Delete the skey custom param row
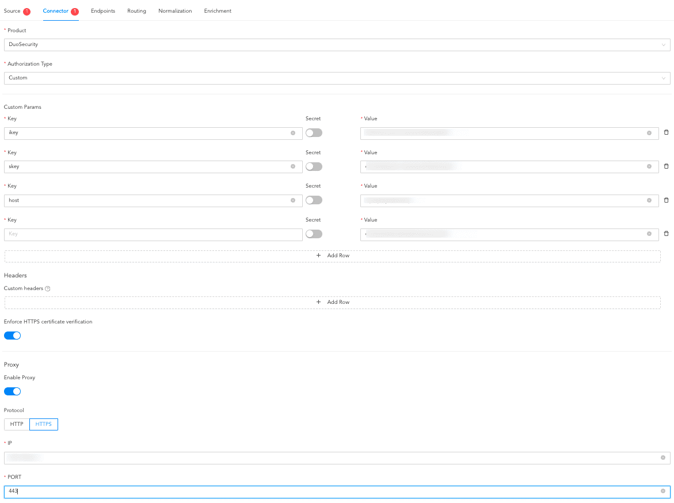Screen dimensions: 674x503 [666, 166]
